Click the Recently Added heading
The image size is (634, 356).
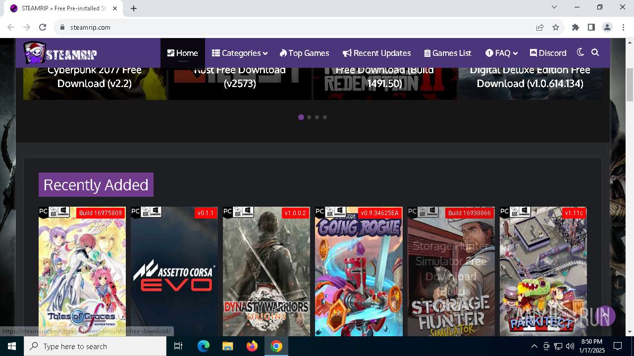96,184
